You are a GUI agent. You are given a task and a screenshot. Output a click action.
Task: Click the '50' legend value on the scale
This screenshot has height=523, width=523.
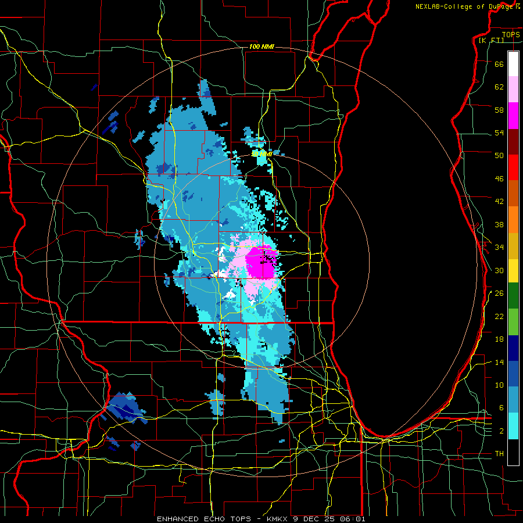coord(499,155)
